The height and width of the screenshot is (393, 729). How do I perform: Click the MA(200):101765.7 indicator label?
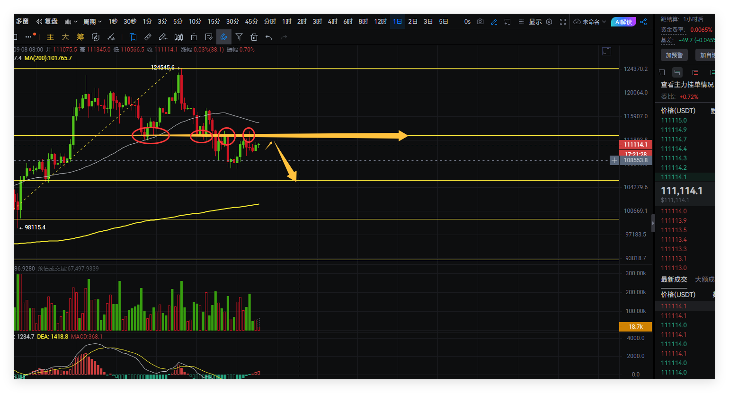(48, 58)
